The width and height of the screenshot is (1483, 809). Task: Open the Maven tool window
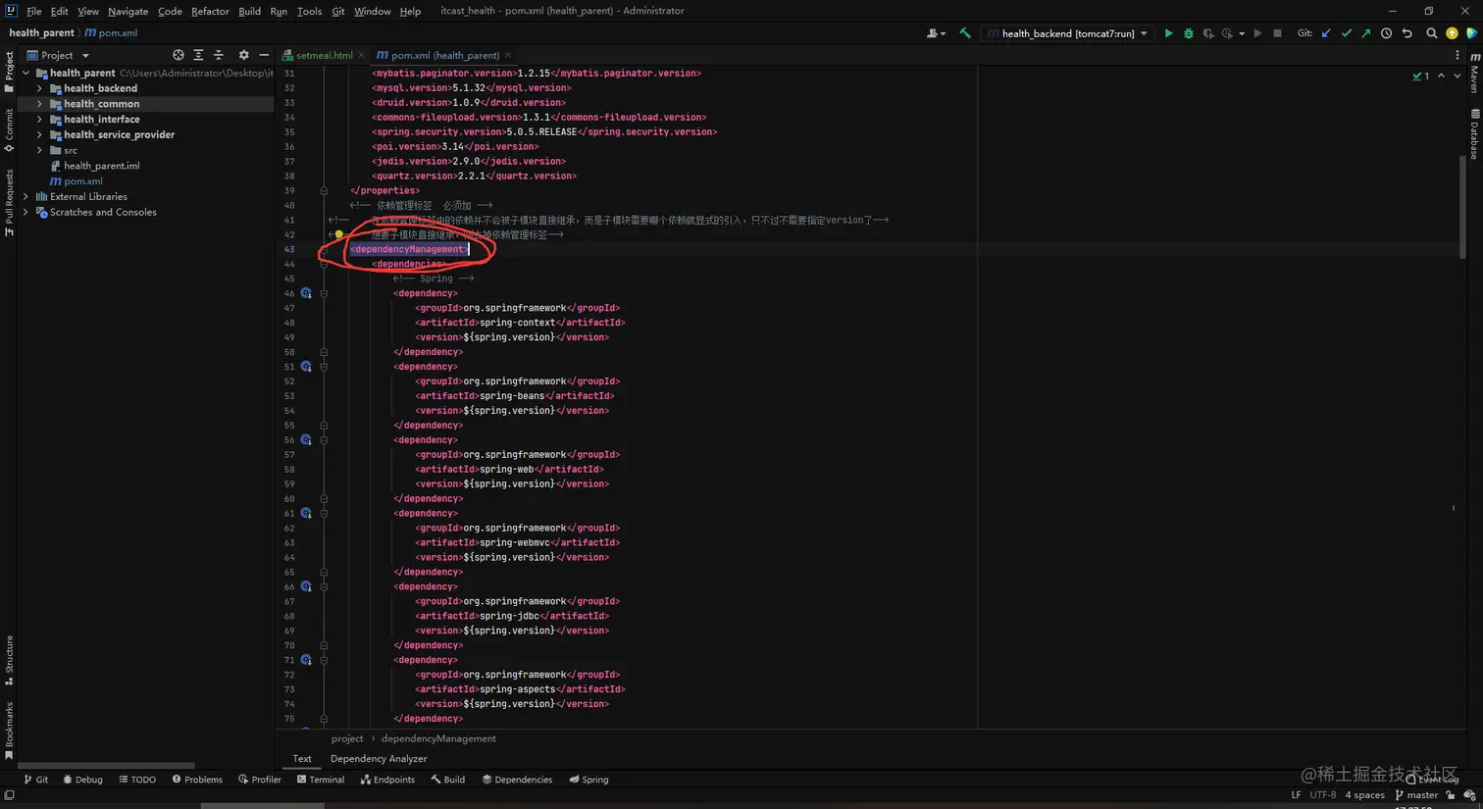point(1474,74)
